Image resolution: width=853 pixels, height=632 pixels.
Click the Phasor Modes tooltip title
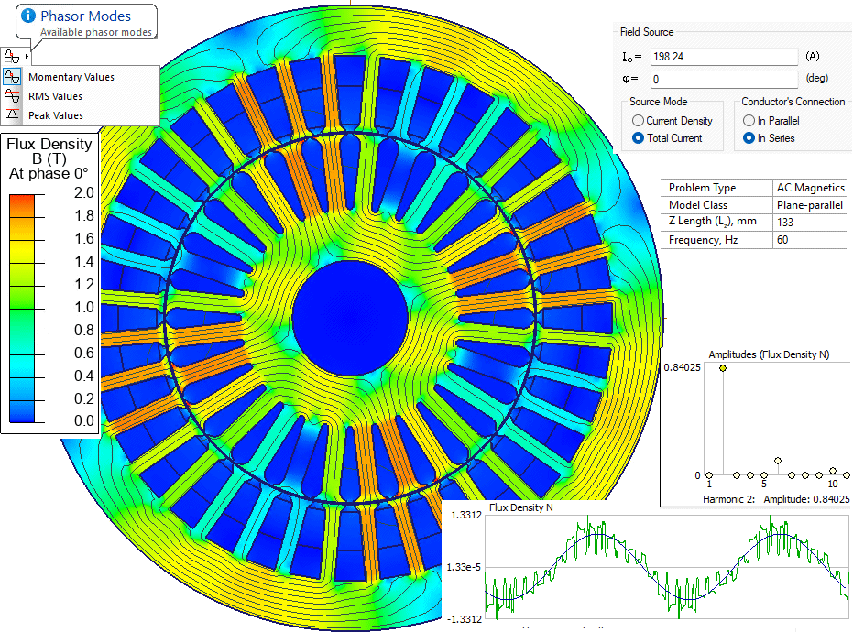(x=85, y=16)
